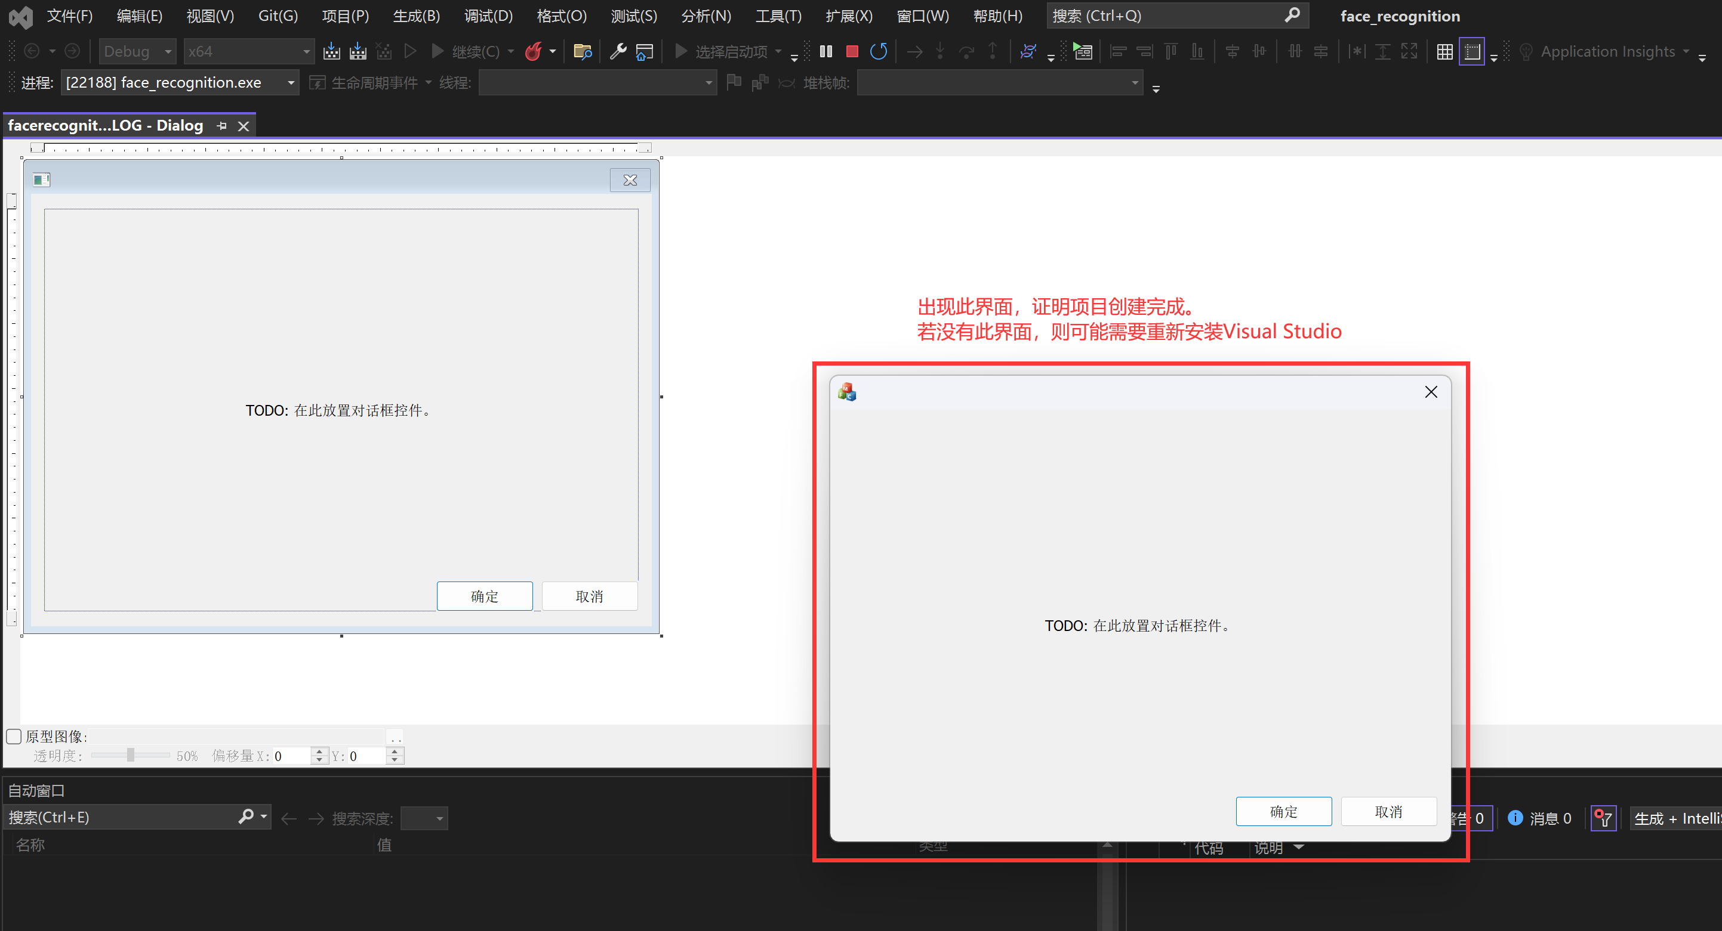
Task: Toggle the guidelines display button
Action: coord(1471,51)
